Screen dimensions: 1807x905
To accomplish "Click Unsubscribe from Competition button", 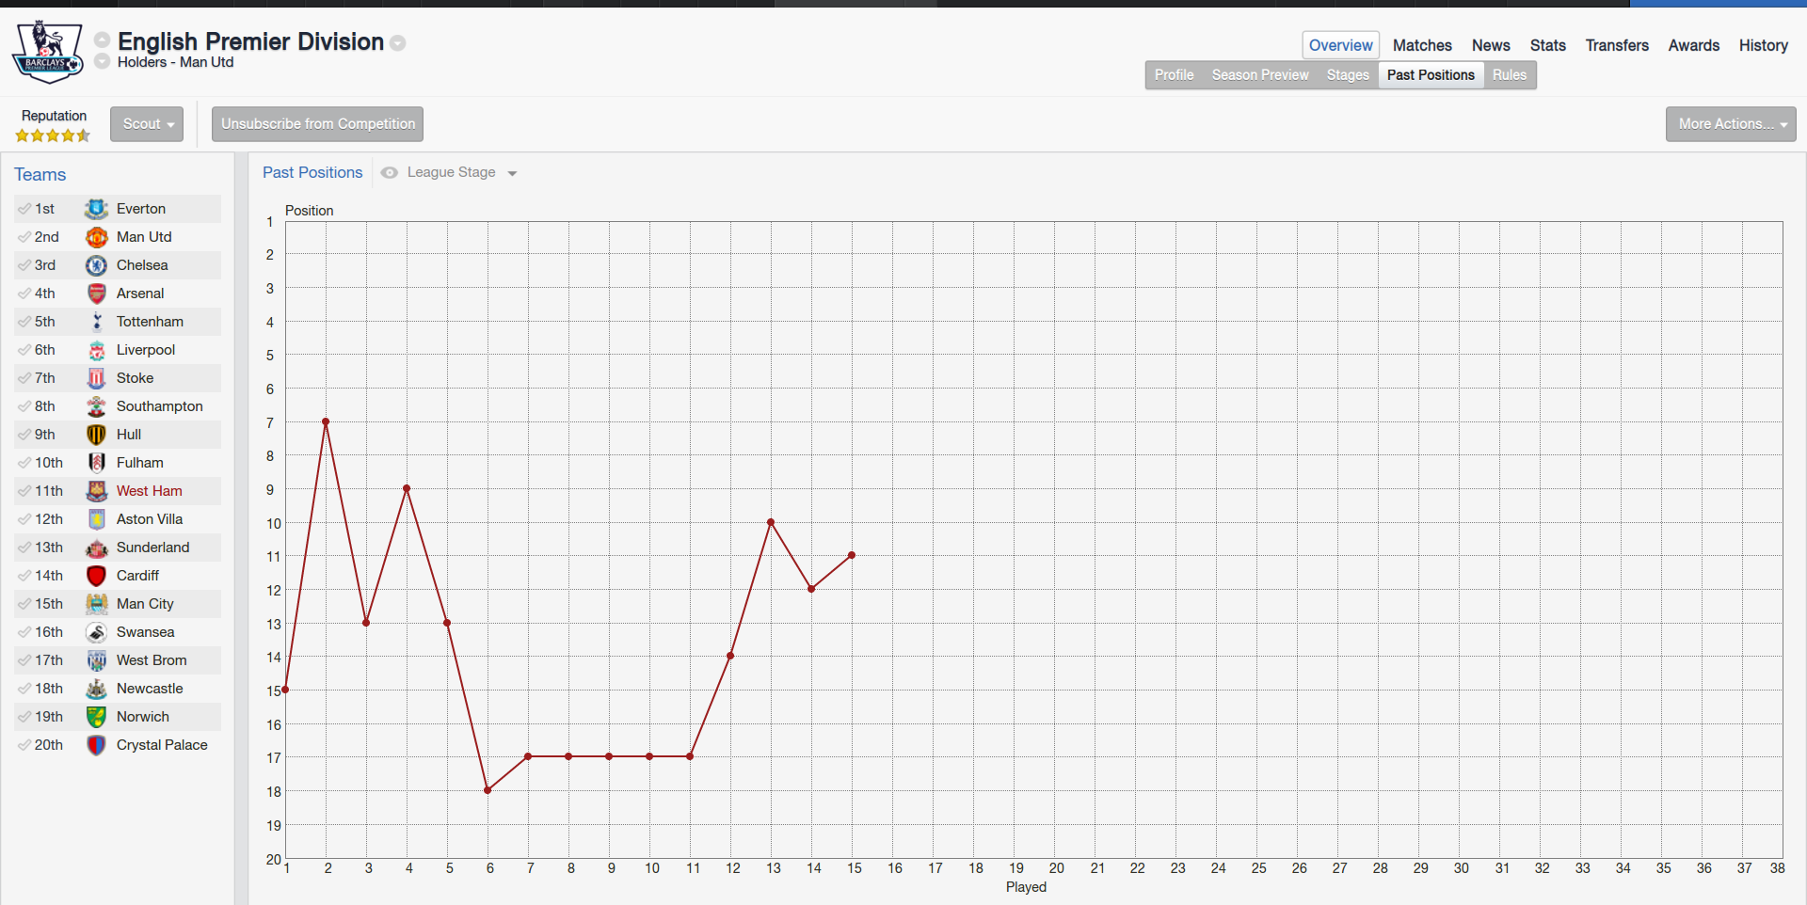I will point(317,124).
